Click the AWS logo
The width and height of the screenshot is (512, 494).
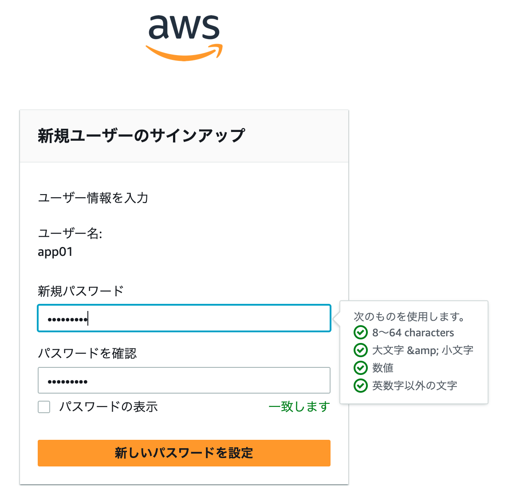click(184, 38)
